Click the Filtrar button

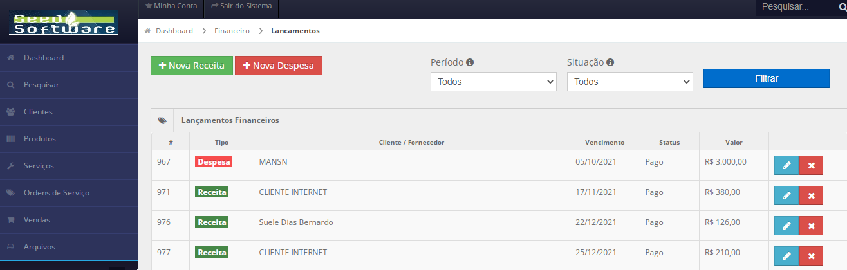coord(767,78)
